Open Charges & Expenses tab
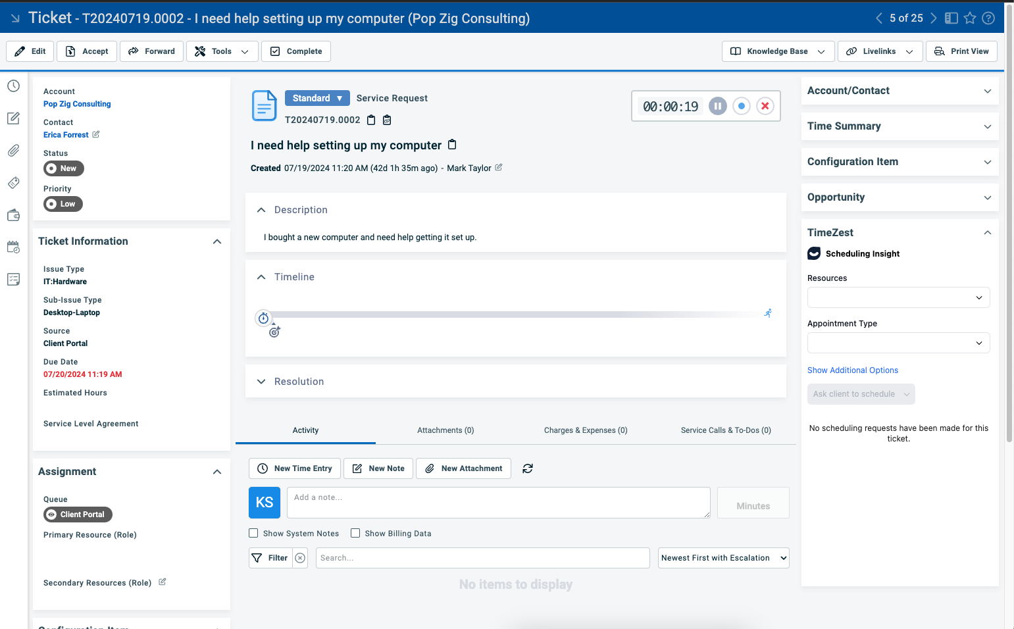Viewport: 1014px width, 629px height. click(x=586, y=430)
